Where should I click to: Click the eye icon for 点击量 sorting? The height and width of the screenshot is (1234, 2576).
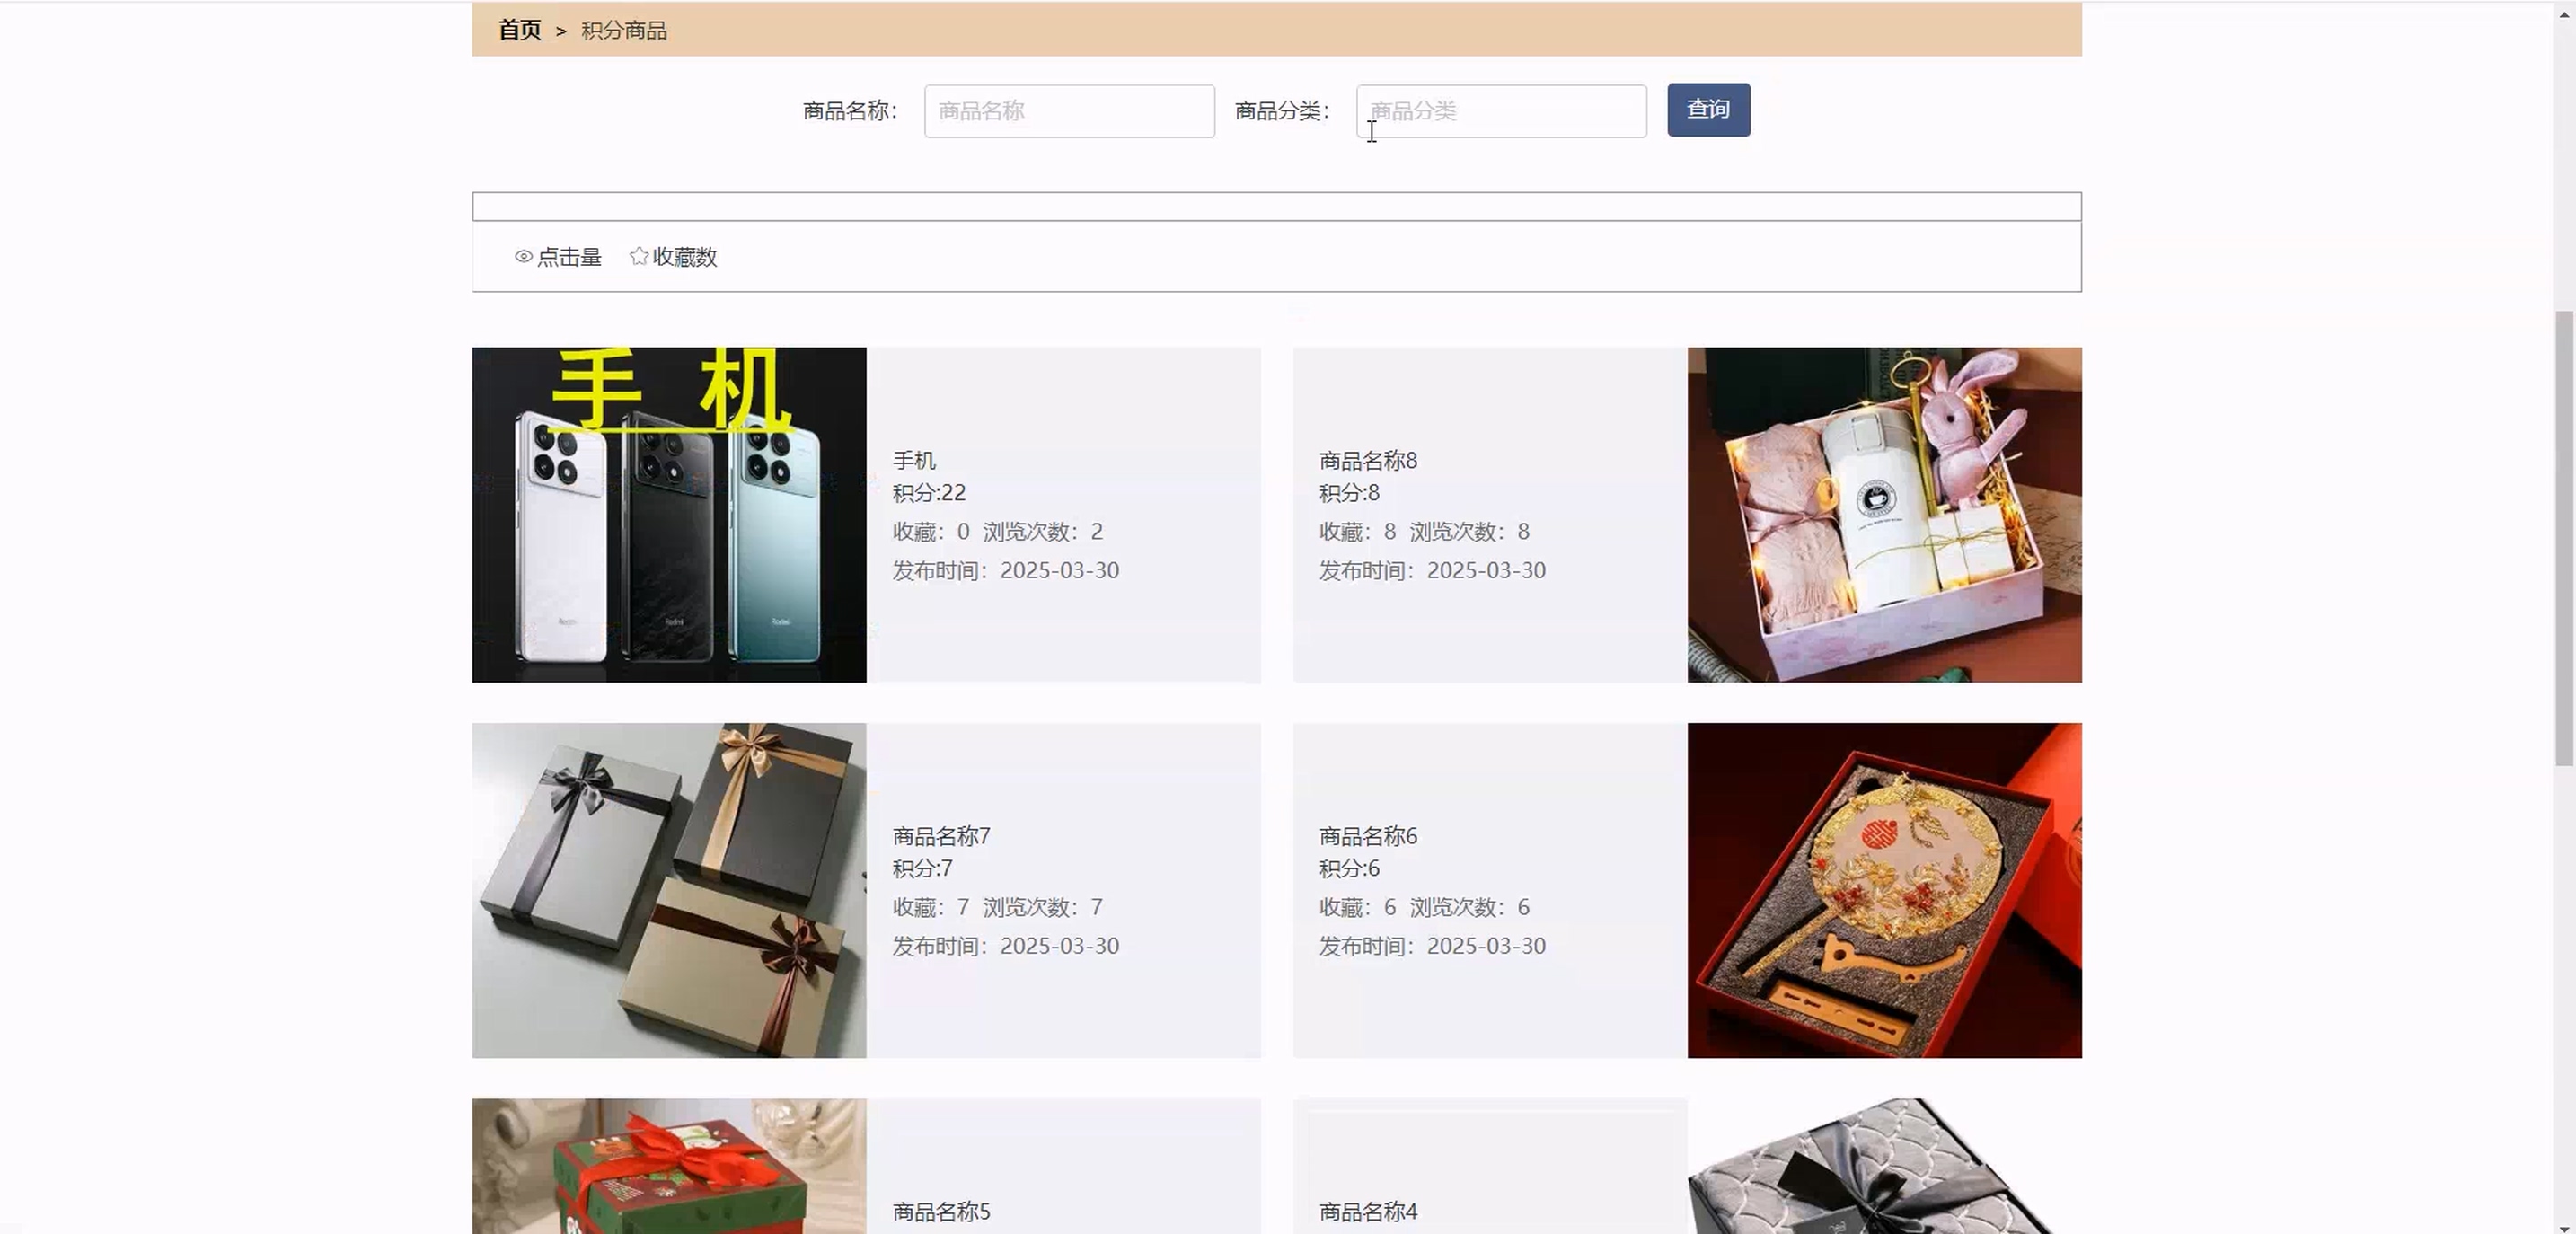point(523,257)
